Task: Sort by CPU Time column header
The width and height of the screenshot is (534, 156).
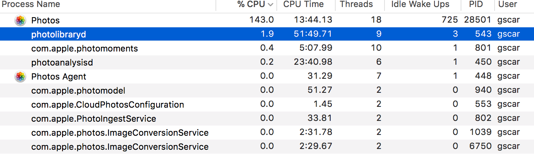Action: [303, 5]
